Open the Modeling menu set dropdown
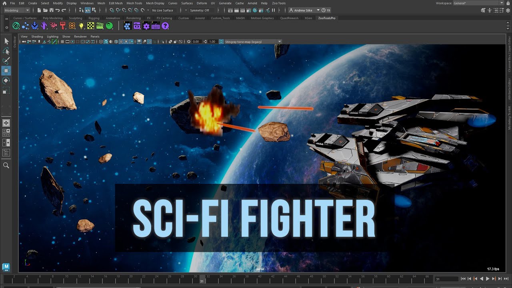This screenshot has height=288, width=512. [16, 10]
